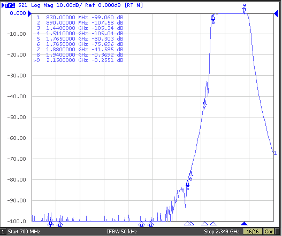Click the Stop 2.349 GHz field
The width and height of the screenshot is (282, 236).
[222, 232]
